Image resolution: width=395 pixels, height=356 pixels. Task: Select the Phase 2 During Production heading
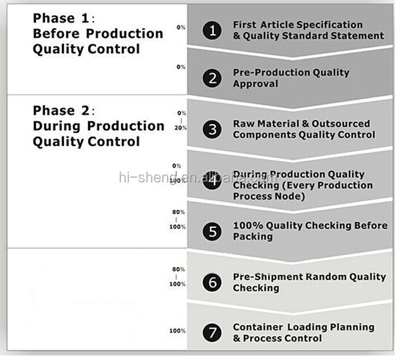pos(99,126)
